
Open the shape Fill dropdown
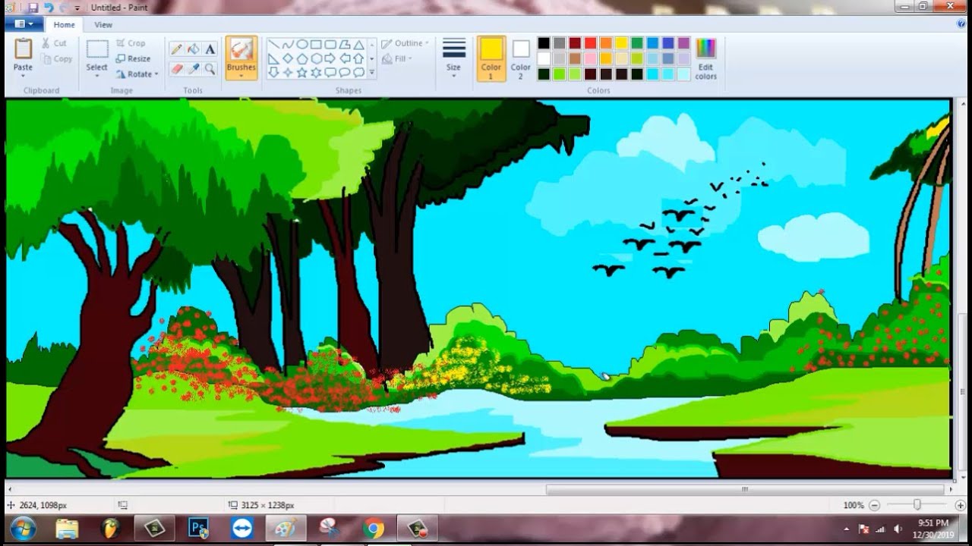coord(397,58)
